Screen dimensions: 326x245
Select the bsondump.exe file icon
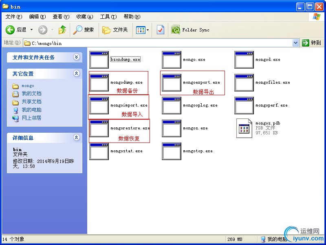(x=99, y=60)
